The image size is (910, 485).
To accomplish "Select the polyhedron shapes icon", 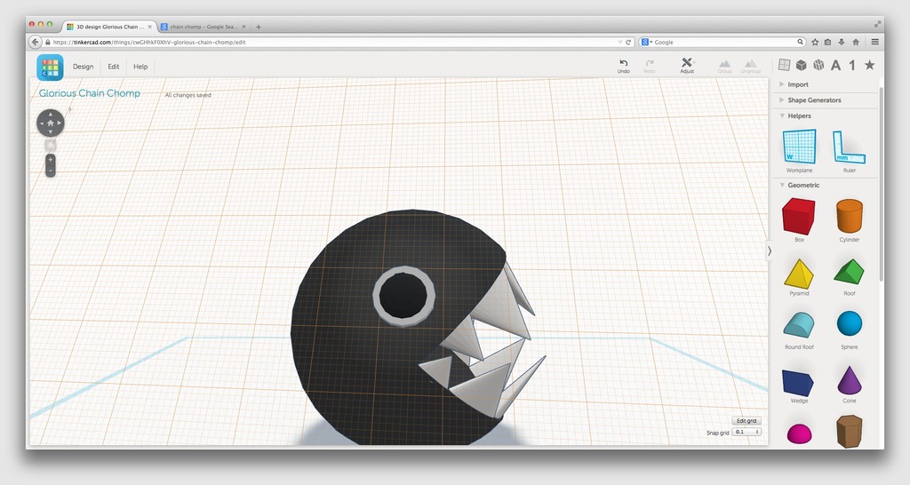I will (x=818, y=65).
